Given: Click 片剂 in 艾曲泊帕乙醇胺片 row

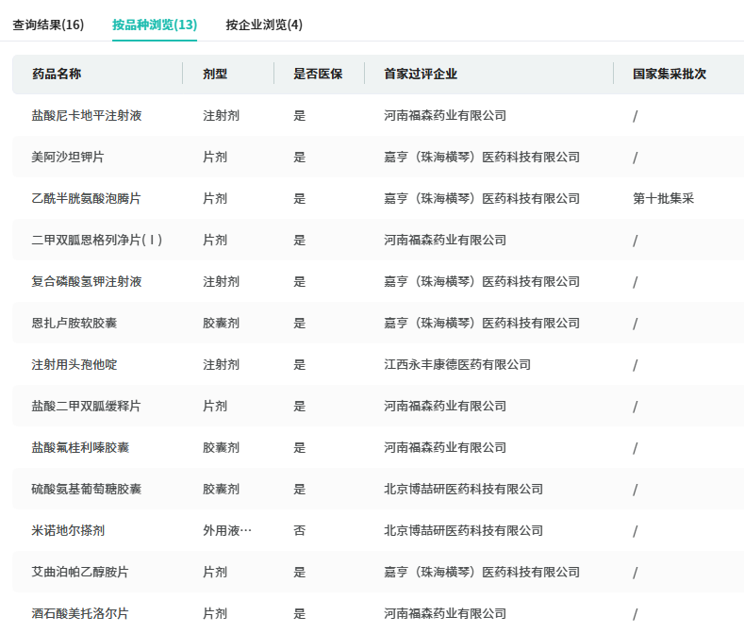Looking at the screenshot, I should point(215,573).
